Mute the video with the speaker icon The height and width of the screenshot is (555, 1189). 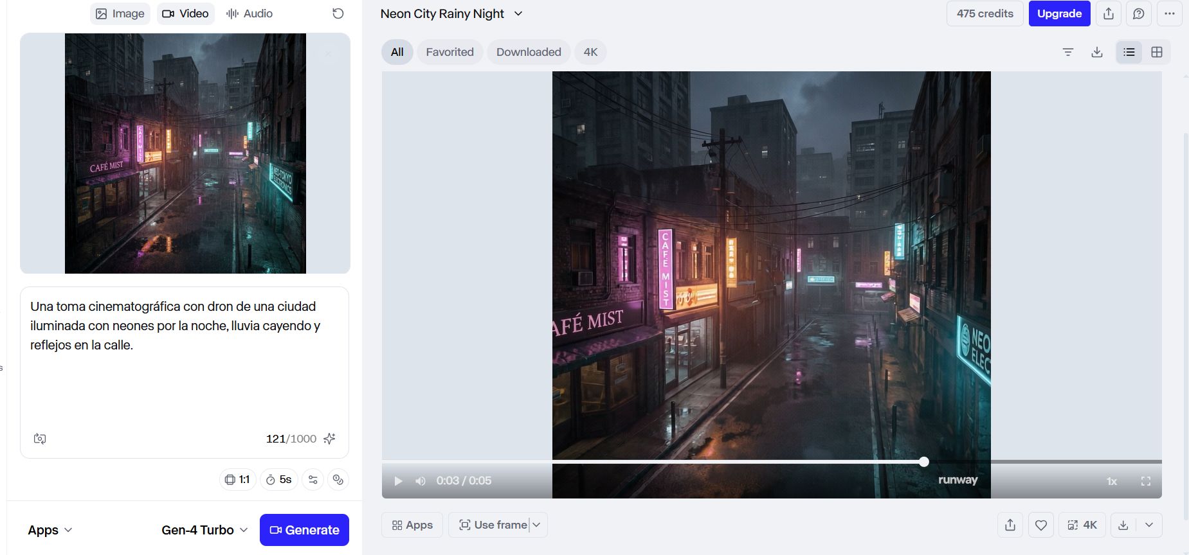(421, 481)
